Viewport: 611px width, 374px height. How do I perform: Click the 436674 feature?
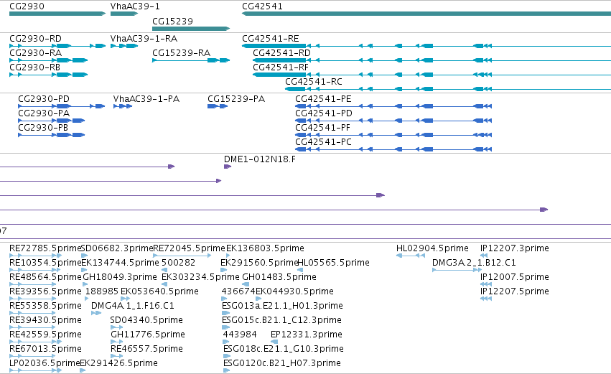point(225,299)
